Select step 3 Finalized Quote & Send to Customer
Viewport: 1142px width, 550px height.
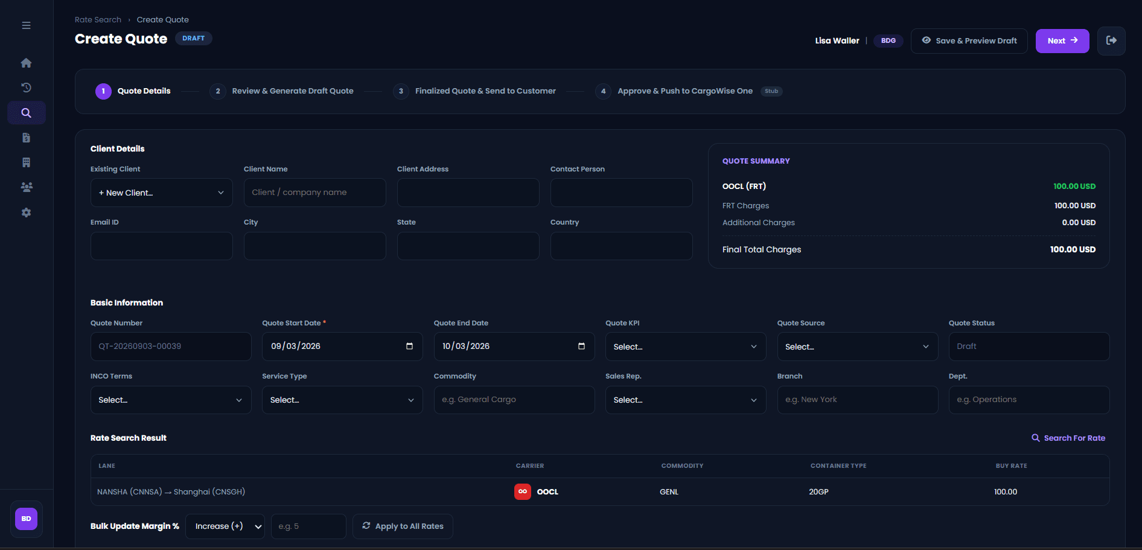(x=474, y=91)
